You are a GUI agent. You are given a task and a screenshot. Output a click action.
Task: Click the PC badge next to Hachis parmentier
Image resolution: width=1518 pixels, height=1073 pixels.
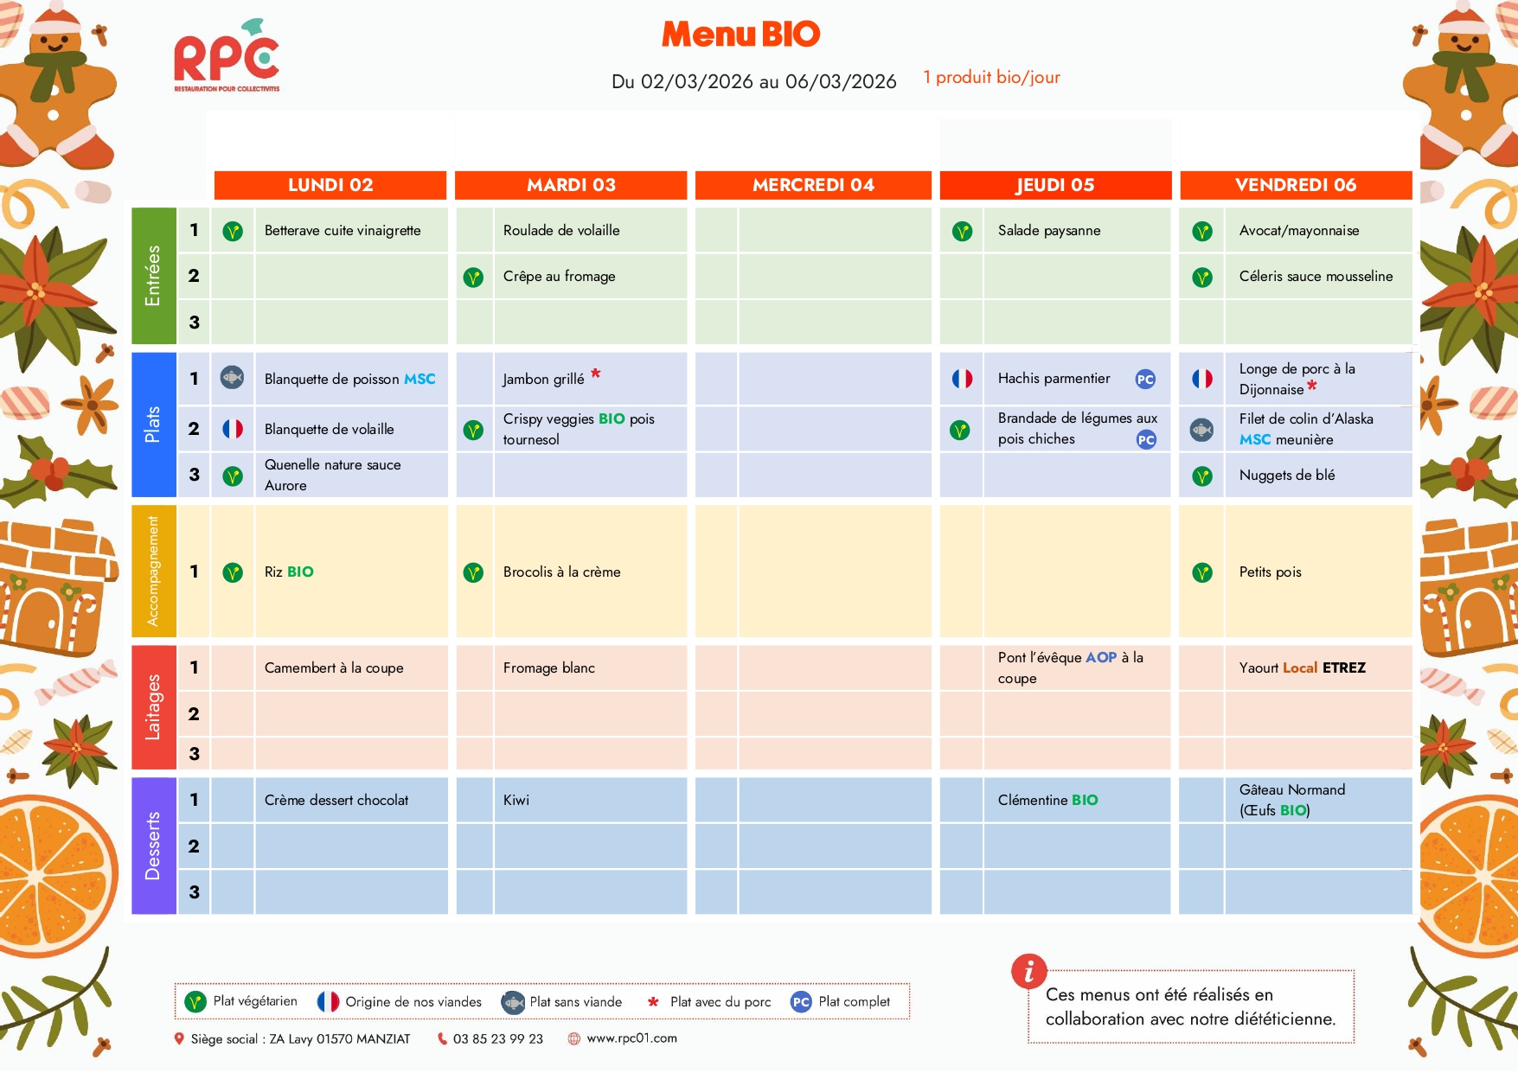coord(1145,379)
